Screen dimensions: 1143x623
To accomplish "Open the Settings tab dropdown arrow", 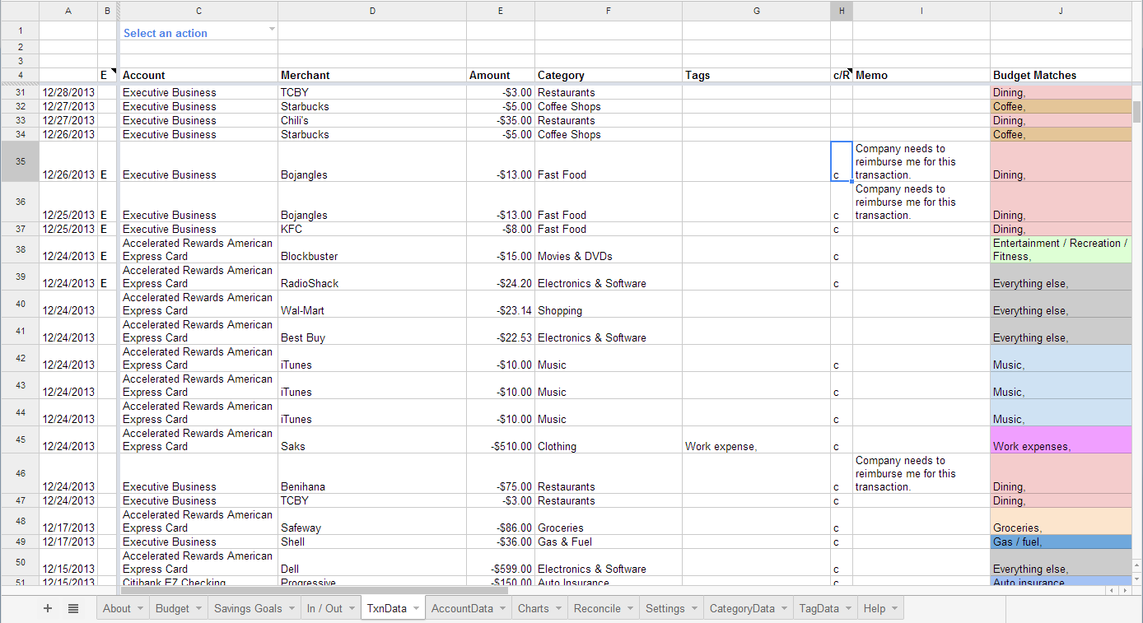I will [x=694, y=609].
